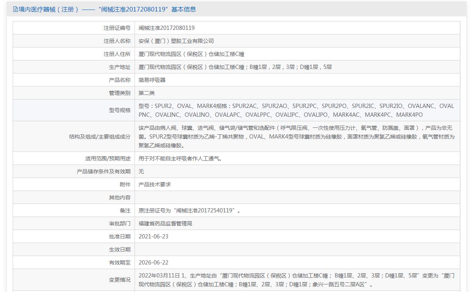This screenshot has height=292, width=475.
Task: Click the 适用范围/预期用途 value text
Action: coord(180,158)
